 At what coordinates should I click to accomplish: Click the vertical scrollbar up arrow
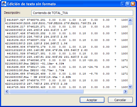[130, 20]
